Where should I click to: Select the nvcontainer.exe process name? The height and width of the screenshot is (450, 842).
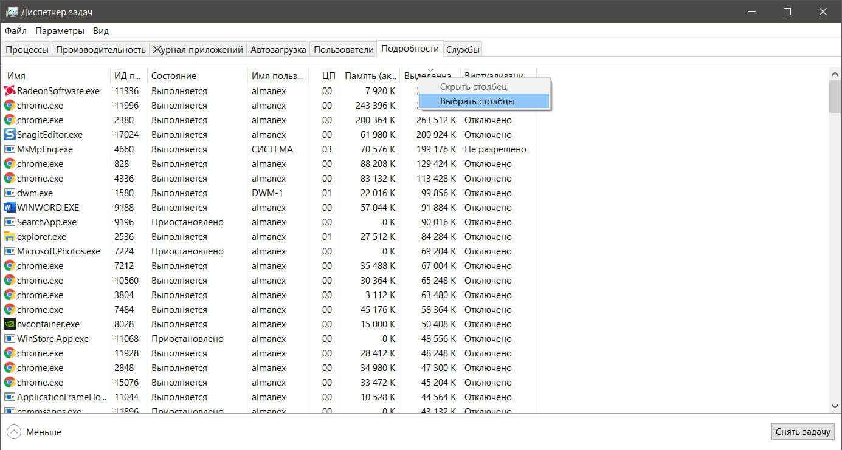coord(48,324)
